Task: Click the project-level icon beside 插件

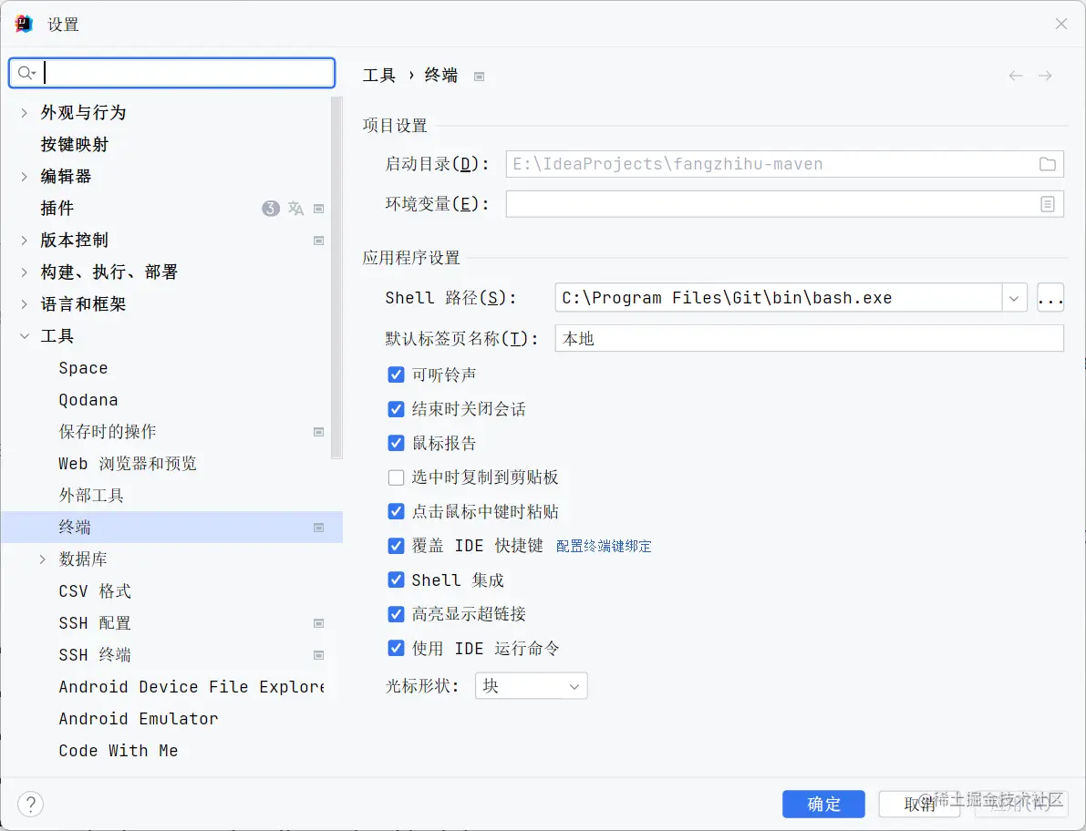Action: pyautogui.click(x=318, y=209)
